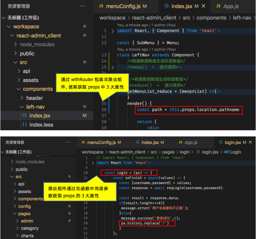
Task: Expand node_modules folder in top explorer
Action: point(15,44)
